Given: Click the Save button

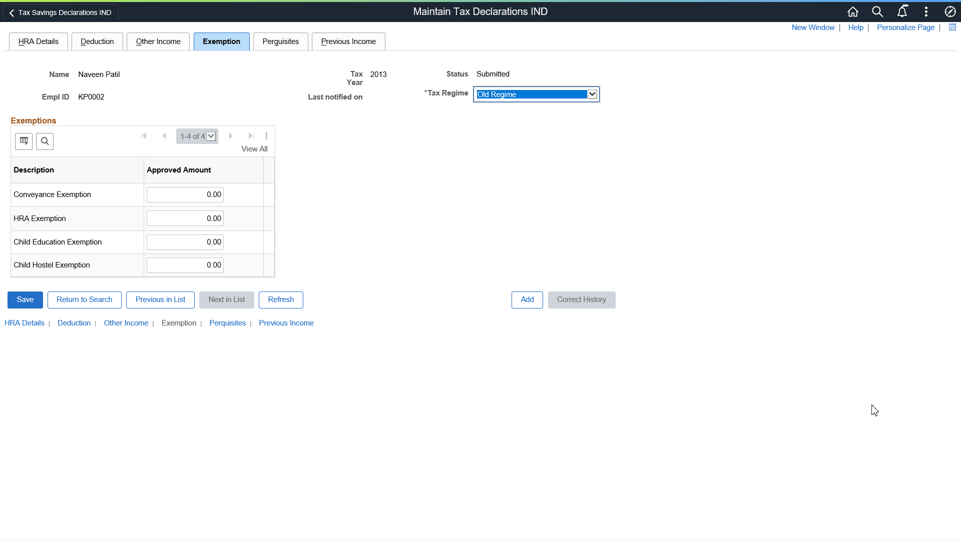Looking at the screenshot, I should click(25, 299).
